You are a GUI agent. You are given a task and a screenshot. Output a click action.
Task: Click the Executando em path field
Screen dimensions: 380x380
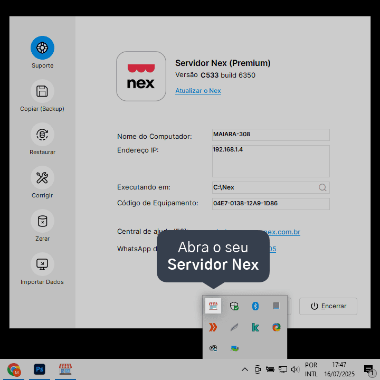coord(271,187)
